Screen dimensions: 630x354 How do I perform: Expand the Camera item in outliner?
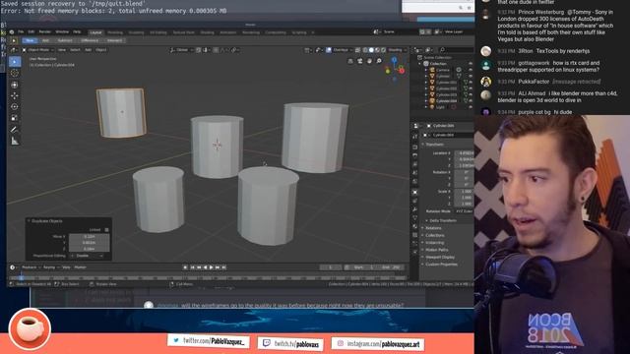426,70
